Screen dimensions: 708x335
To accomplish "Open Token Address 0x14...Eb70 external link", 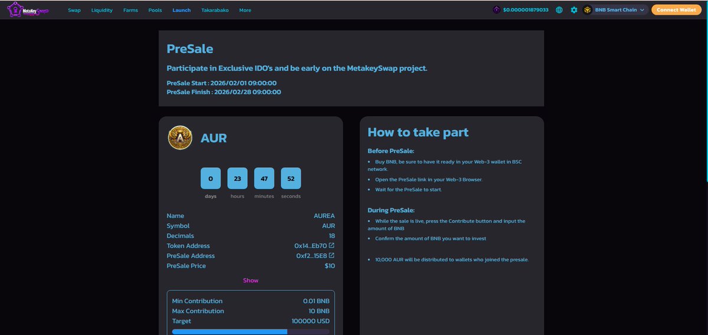I will [x=332, y=246].
